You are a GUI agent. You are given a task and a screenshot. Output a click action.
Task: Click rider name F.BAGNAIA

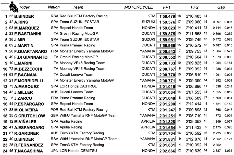coord(25,75)
